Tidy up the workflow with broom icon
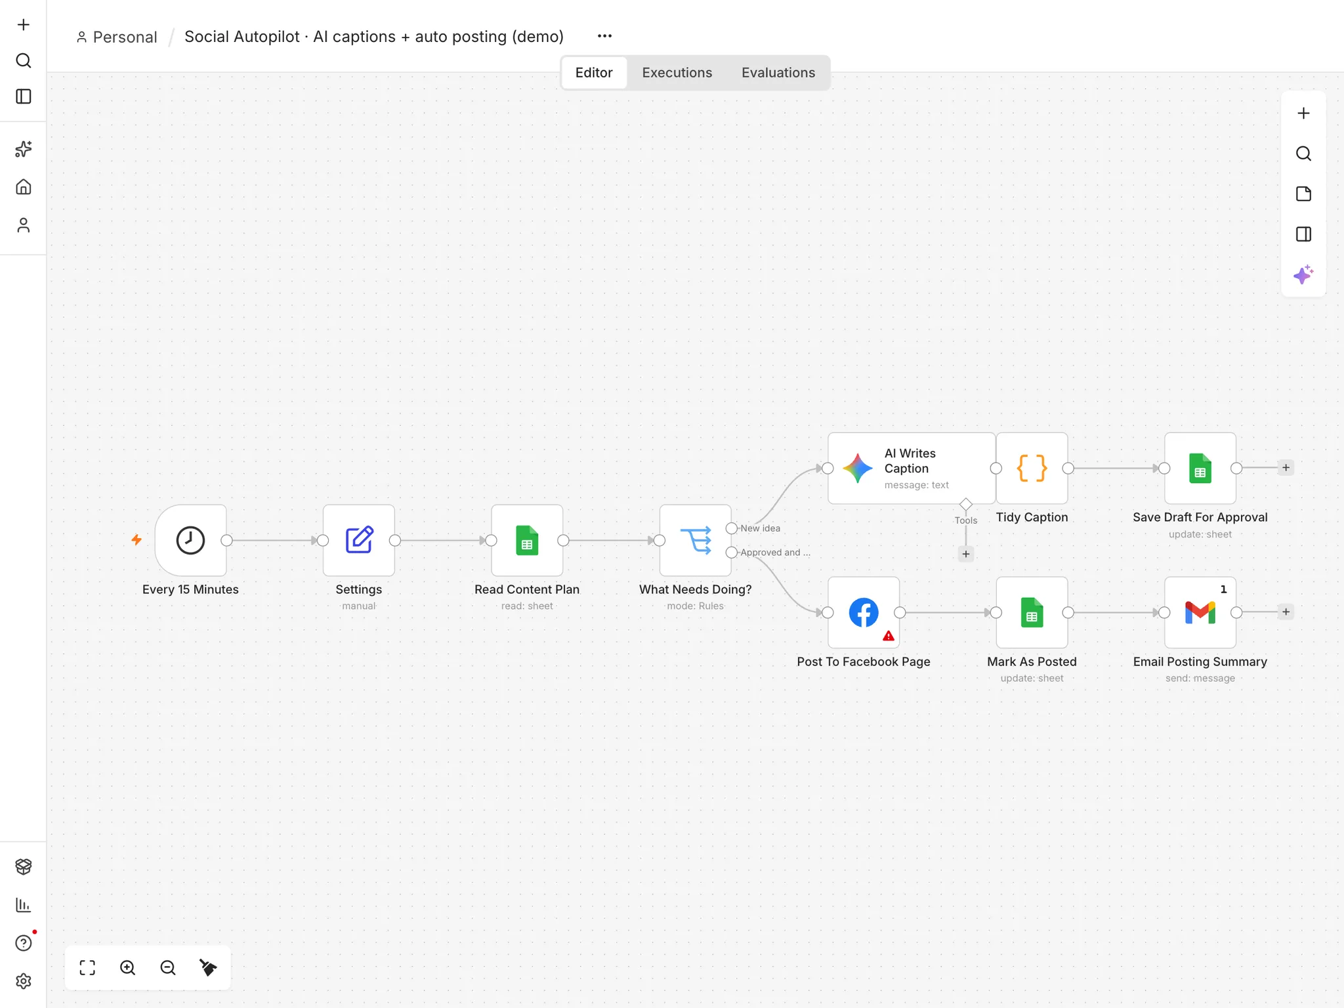1344x1008 pixels. click(208, 967)
